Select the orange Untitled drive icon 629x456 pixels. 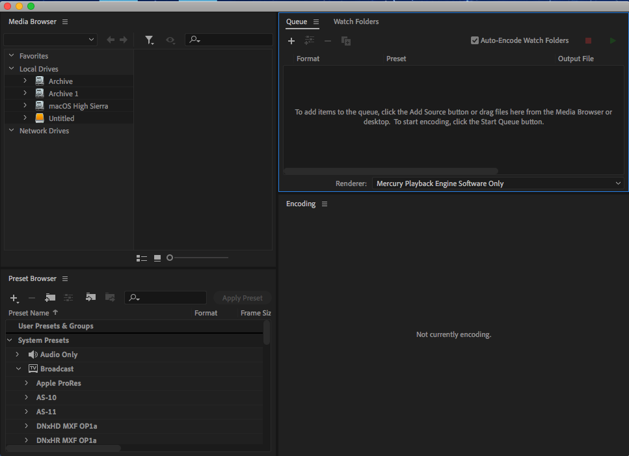(x=39, y=118)
